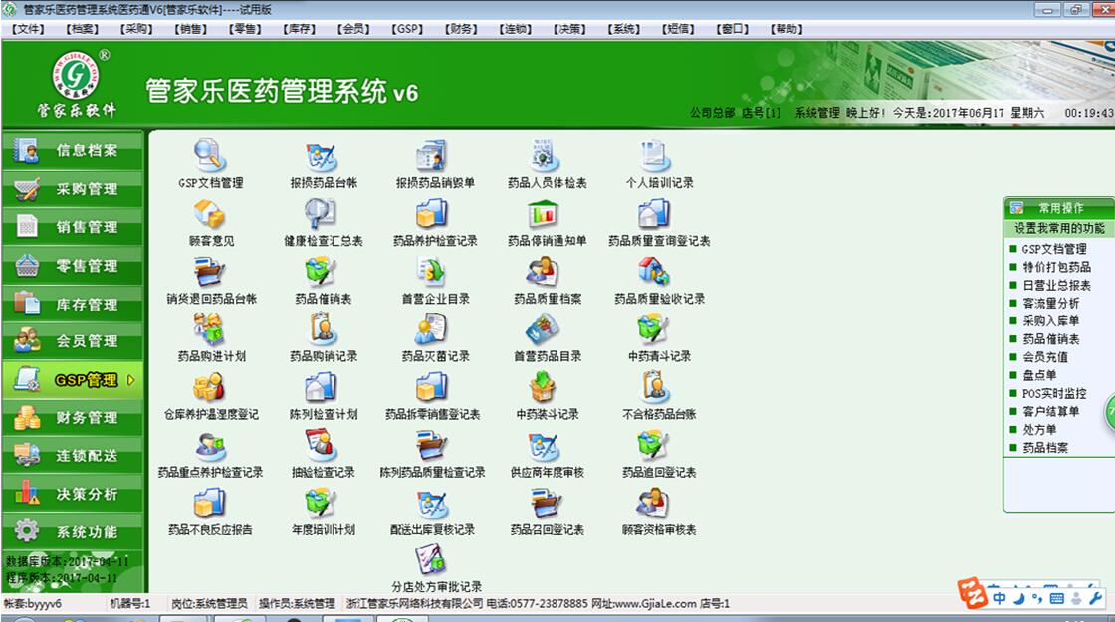This screenshot has width=1115, height=622.
Task: Open 采购入库单 shortcut
Action: point(1050,321)
